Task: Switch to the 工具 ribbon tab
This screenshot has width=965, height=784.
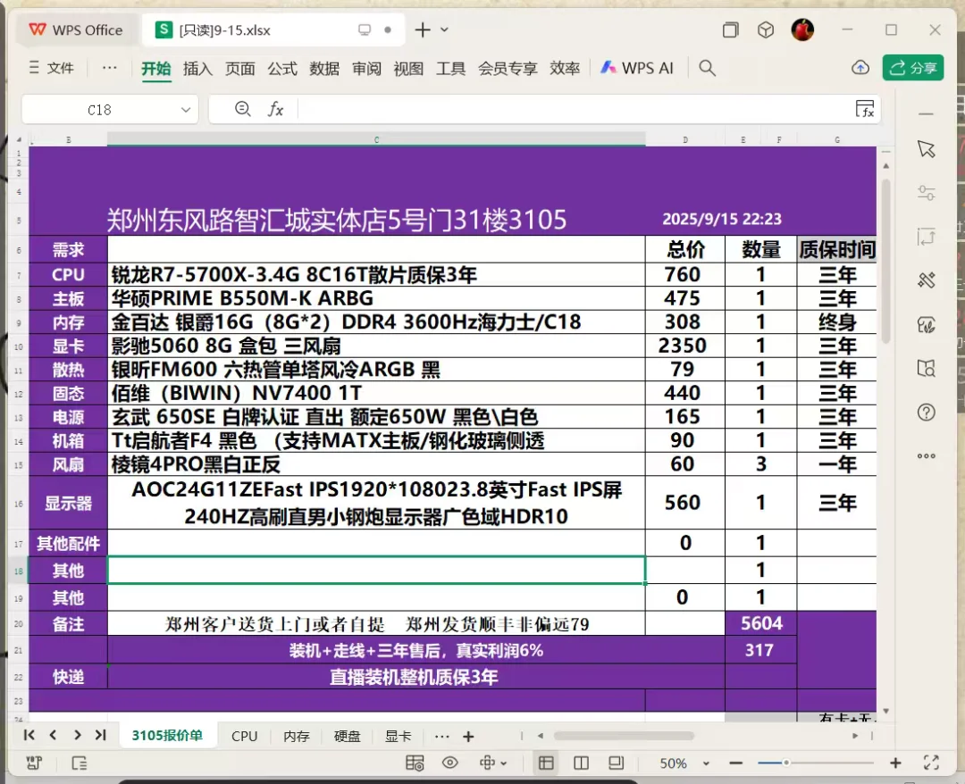Action: click(450, 68)
